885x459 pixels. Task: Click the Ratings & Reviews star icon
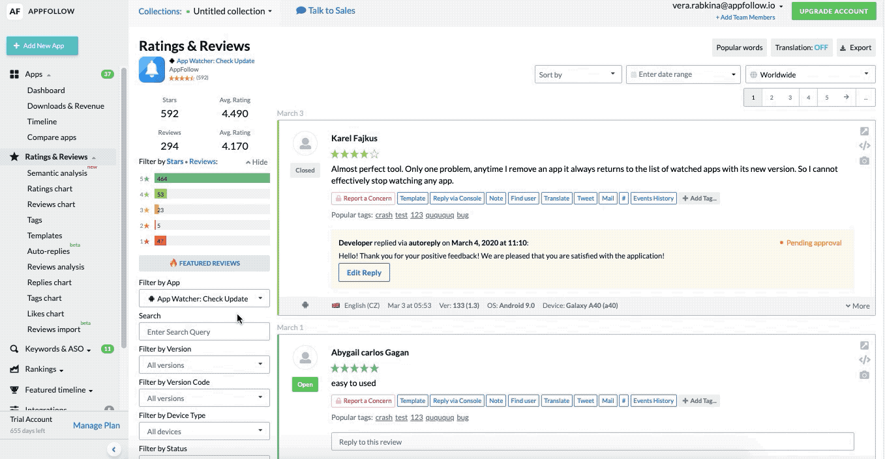click(x=14, y=157)
